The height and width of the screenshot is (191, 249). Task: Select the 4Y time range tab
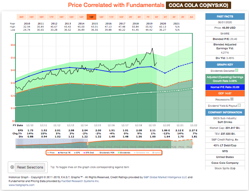[174, 17]
